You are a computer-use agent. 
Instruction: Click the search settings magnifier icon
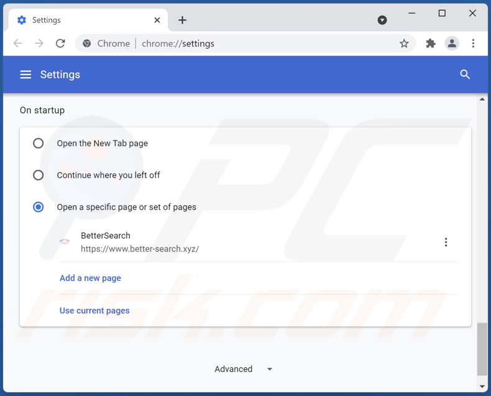coord(465,75)
